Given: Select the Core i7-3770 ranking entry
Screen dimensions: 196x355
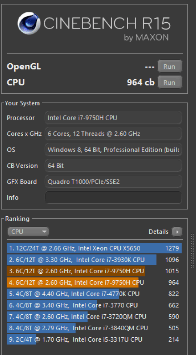Looking at the screenshot, I should [x=94, y=305].
